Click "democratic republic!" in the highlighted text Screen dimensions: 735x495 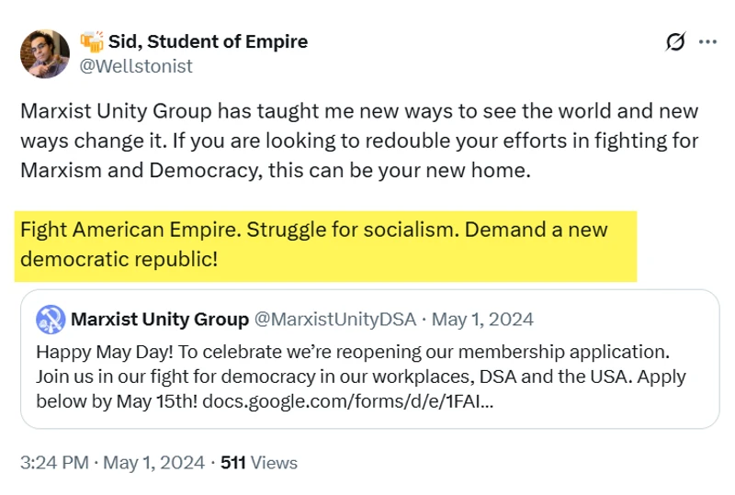119,258
